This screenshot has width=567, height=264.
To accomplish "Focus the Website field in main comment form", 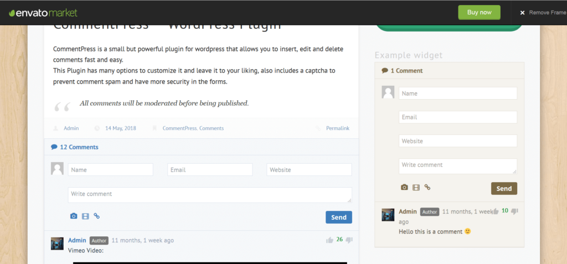I will click(309, 169).
